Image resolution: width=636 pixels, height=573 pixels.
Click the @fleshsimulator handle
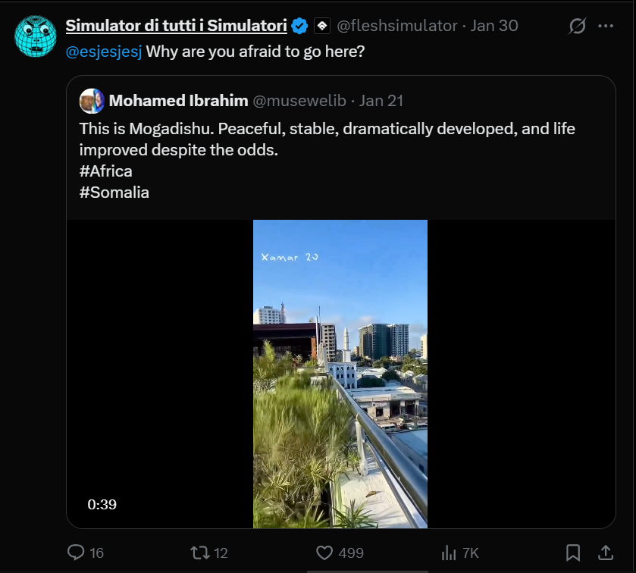(x=396, y=26)
